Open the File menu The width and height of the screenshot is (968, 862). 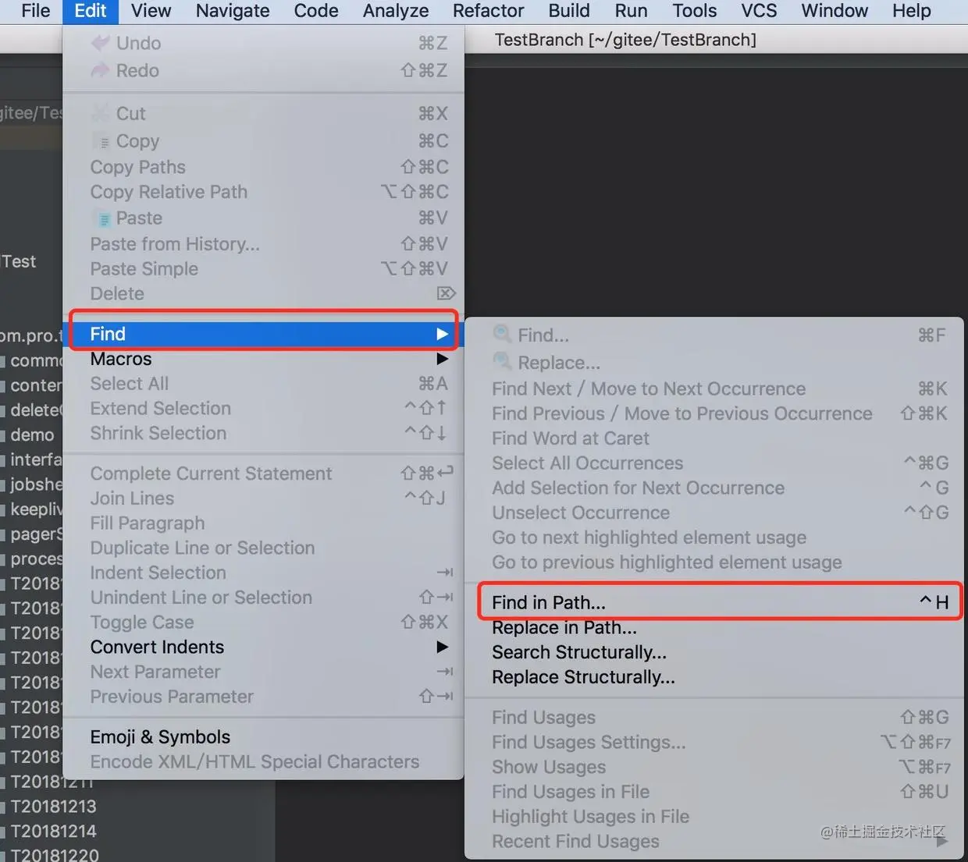click(36, 11)
